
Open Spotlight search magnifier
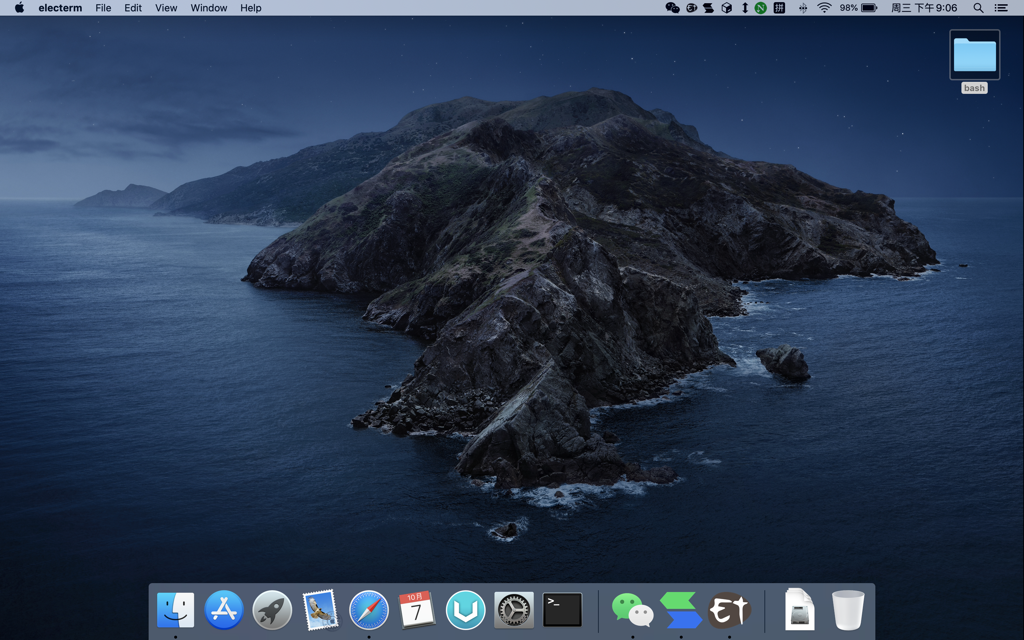pos(978,8)
